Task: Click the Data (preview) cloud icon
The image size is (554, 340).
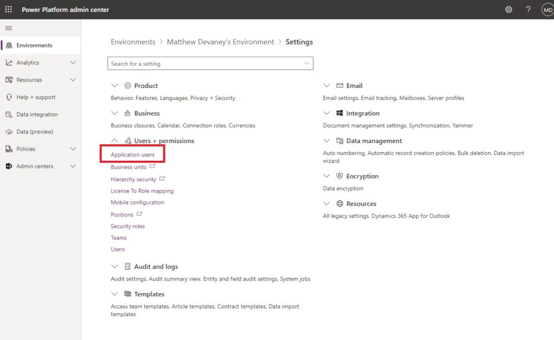Action: 9,132
